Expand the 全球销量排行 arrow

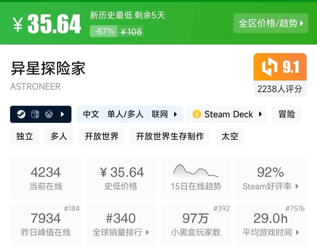click(148, 232)
